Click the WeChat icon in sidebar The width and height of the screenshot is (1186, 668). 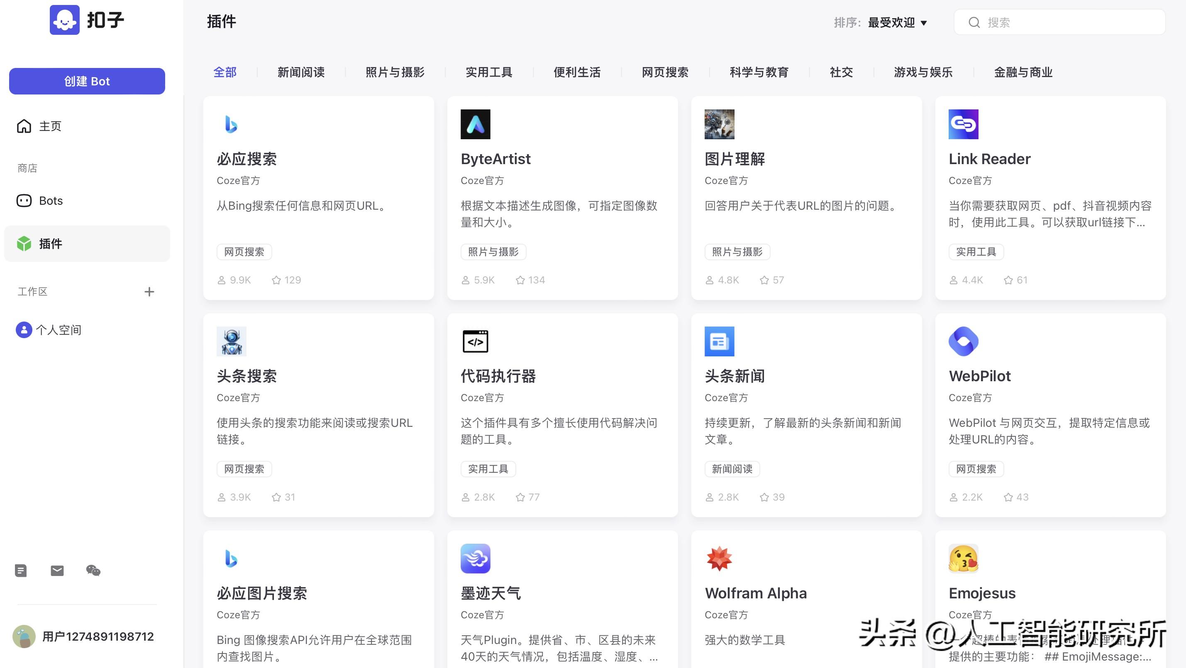pyautogui.click(x=93, y=571)
